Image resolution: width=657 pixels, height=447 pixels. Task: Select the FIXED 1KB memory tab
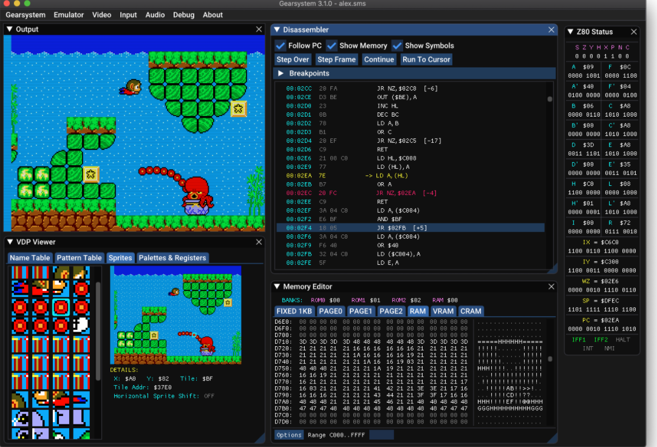(294, 312)
